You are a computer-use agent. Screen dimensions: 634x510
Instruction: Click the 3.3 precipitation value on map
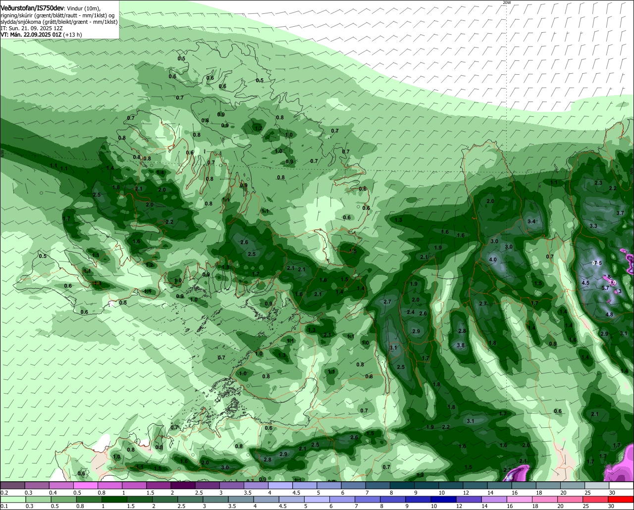(x=593, y=226)
